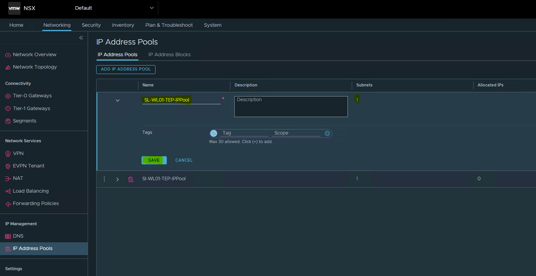Collapse the SL-WL01-TEP-IPPool edit row

click(x=118, y=100)
